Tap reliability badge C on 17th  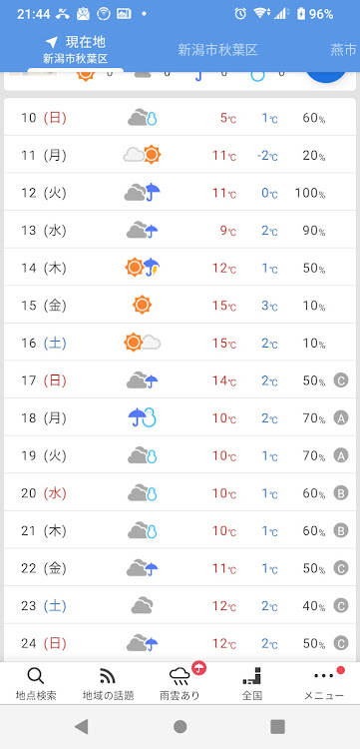click(x=340, y=380)
